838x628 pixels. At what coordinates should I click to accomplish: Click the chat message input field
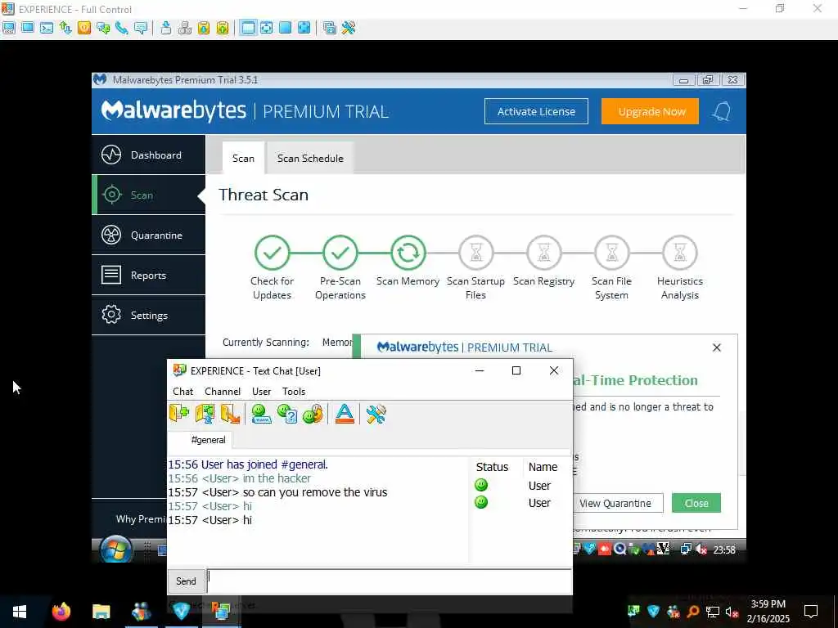tap(390, 581)
